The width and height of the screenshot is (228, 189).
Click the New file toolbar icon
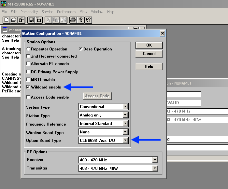6,20
